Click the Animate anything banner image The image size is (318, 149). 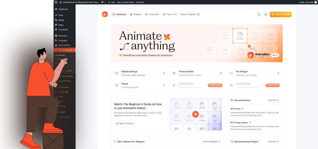(197, 43)
